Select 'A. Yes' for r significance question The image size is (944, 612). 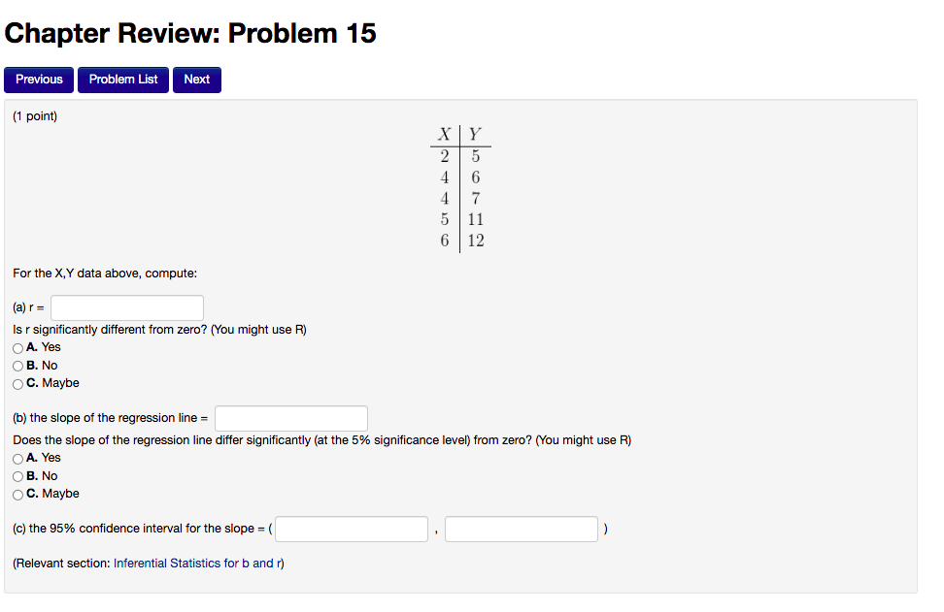pos(17,347)
